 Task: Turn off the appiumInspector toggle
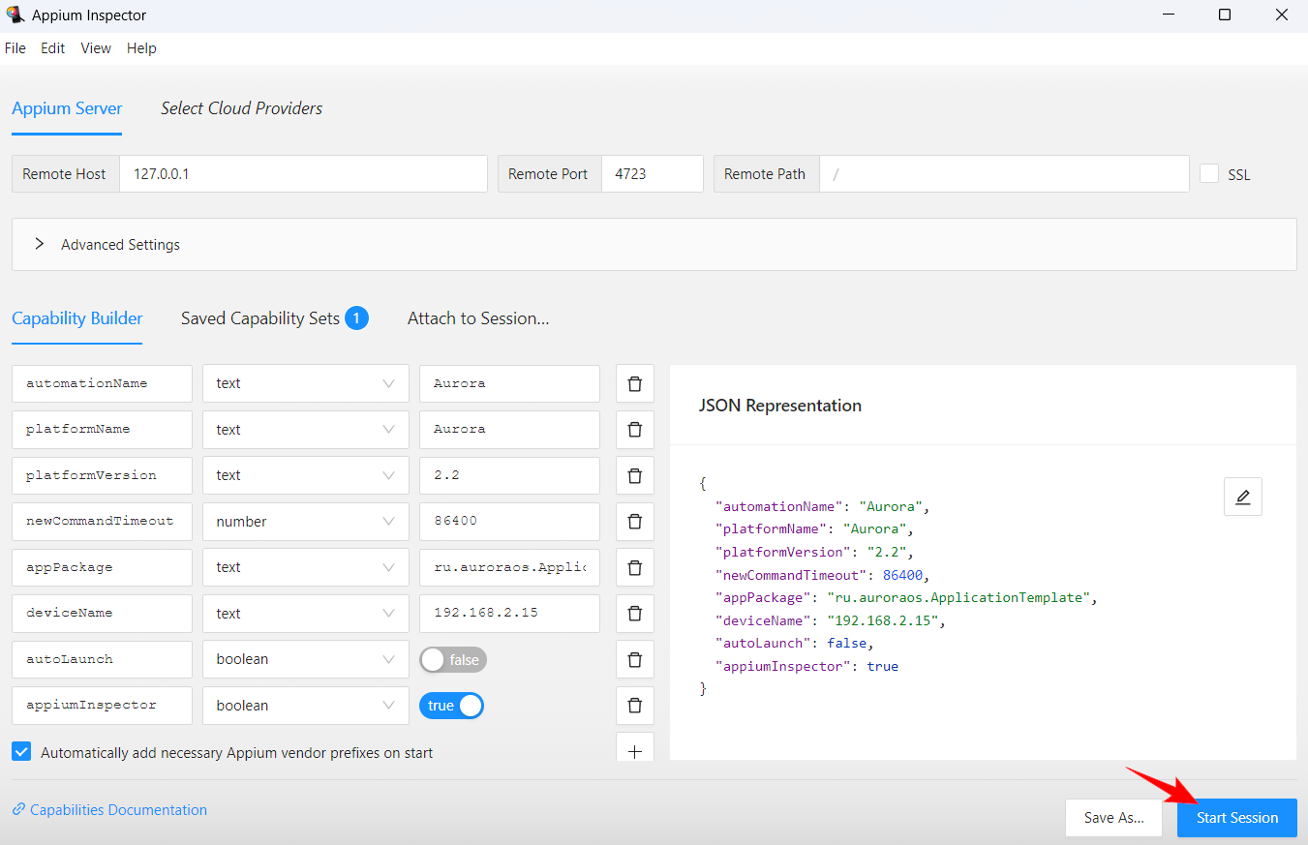click(451, 706)
